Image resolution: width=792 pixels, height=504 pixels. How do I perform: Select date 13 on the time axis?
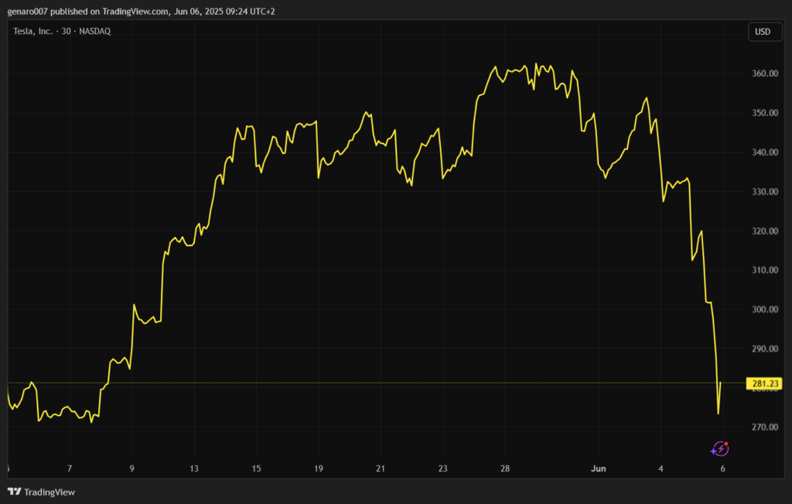194,468
